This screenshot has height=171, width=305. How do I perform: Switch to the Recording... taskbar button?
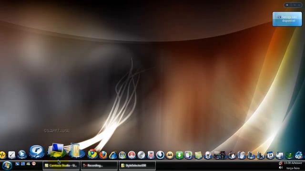99,165
